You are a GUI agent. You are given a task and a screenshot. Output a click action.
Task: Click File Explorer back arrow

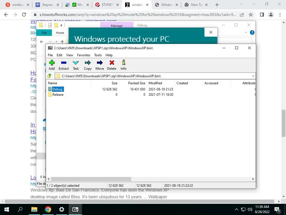(x=42, y=42)
